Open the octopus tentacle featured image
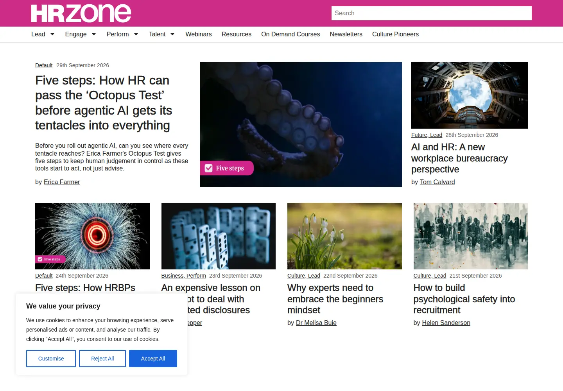Screen dimensions: 563x391 coord(301,125)
